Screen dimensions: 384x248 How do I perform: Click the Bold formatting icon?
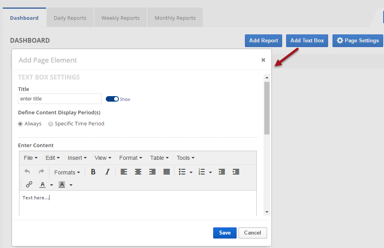click(x=93, y=172)
